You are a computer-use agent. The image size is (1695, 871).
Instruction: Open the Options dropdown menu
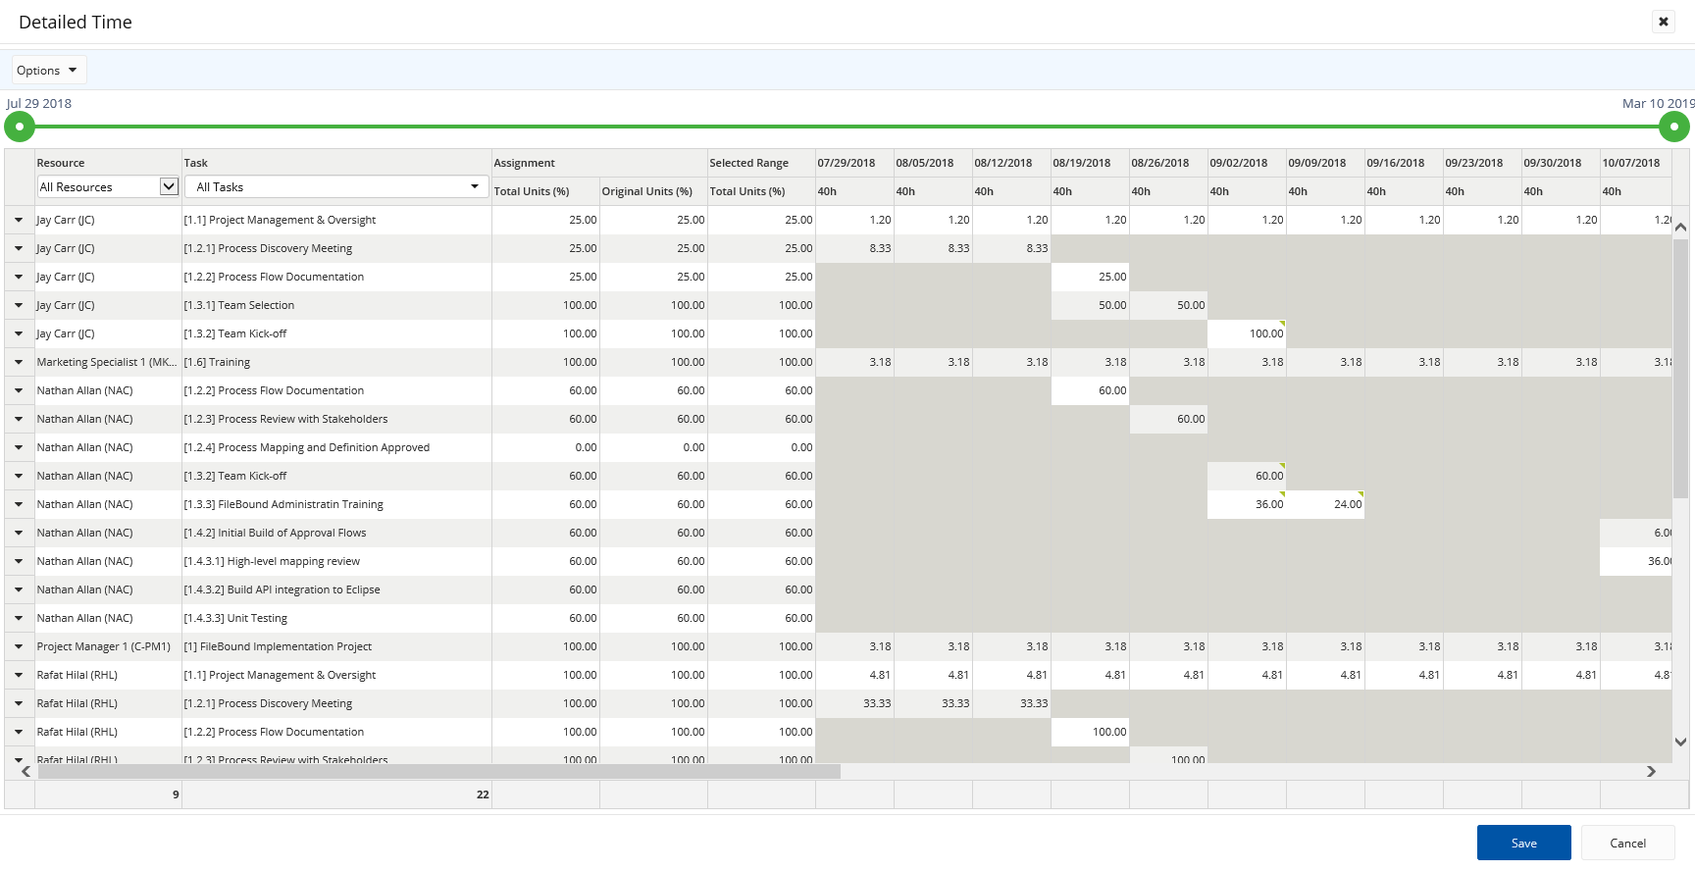pos(48,71)
